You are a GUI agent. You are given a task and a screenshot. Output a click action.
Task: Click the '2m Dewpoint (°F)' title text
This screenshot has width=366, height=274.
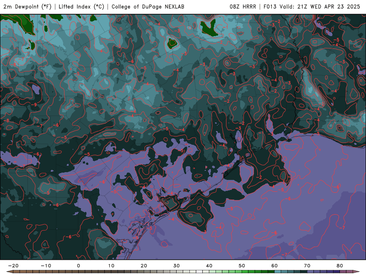pos(27,6)
